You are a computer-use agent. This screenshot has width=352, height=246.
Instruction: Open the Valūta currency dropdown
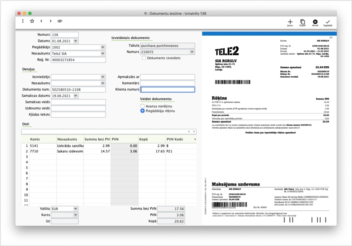(x=75, y=208)
